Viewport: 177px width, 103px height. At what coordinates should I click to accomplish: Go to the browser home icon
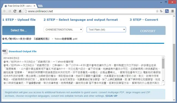(x=20, y=11)
